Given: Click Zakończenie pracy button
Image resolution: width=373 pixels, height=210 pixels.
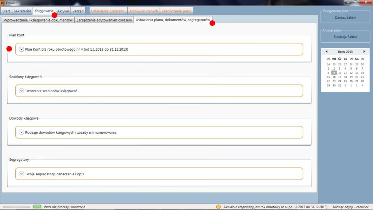Looking at the screenshot, I should pyautogui.click(x=177, y=11).
